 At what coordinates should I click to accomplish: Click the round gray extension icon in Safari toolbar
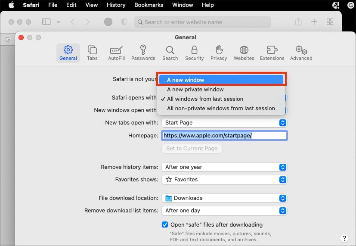coord(108,22)
